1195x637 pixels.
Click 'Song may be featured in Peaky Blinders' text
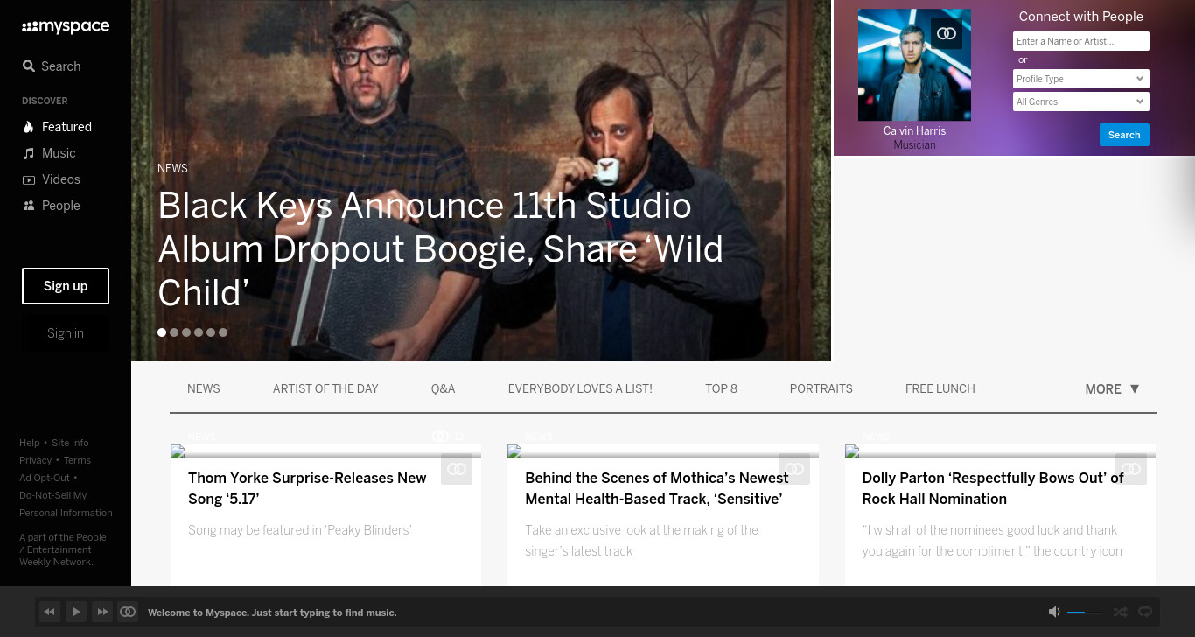[300, 530]
